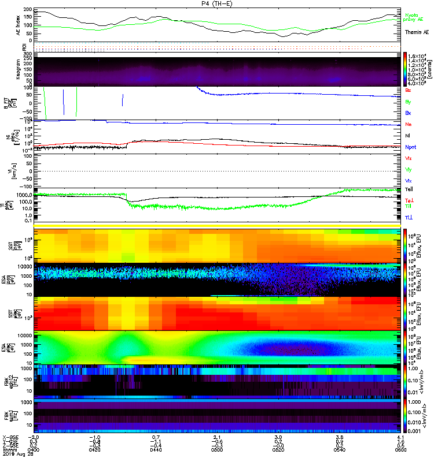Click inside the SST ions spectrogram panel
This screenshot has height=462, width=434.
pos(217,246)
